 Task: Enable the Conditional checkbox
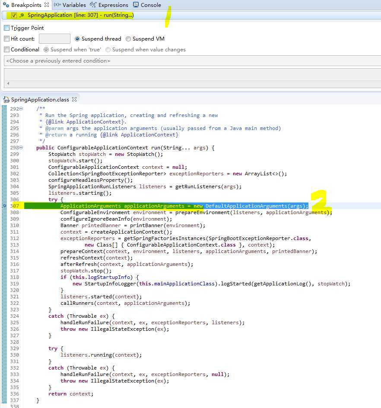(x=7, y=50)
